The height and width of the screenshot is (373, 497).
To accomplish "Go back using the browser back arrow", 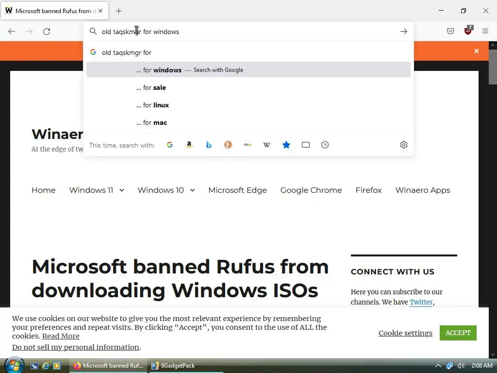I will point(12,32).
